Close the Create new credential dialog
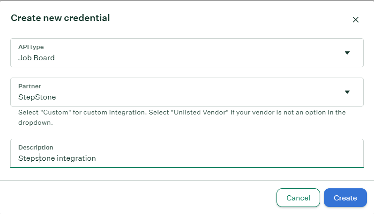 point(355,20)
